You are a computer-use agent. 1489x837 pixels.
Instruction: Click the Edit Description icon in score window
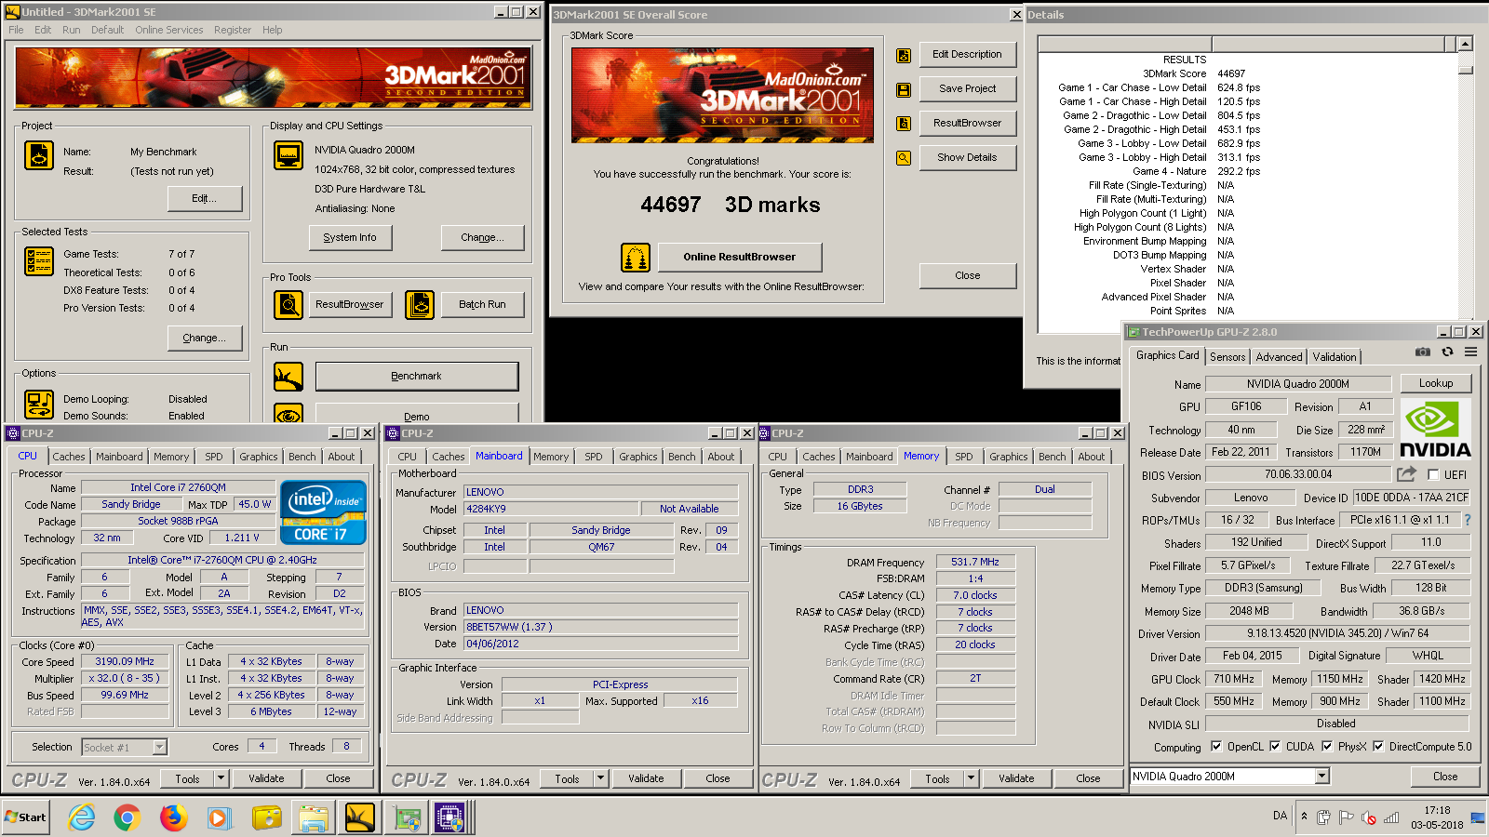point(903,56)
